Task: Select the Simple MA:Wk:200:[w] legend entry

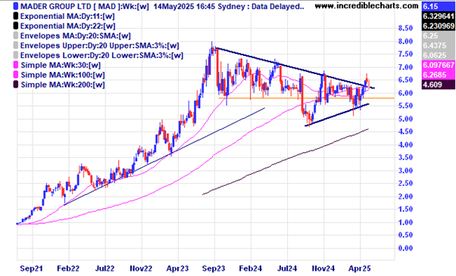Action: click(x=63, y=85)
